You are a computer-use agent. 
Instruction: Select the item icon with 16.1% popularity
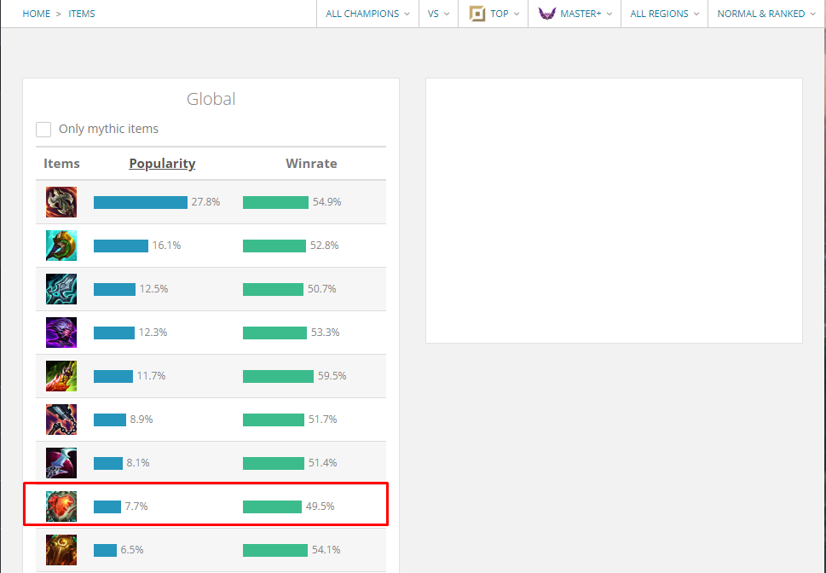(61, 246)
